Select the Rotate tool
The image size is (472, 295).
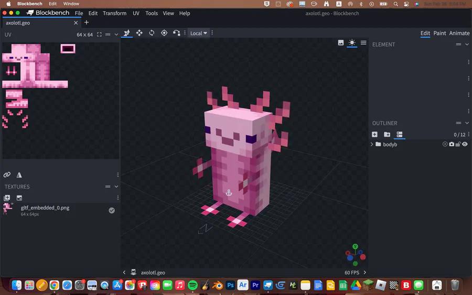point(152,33)
